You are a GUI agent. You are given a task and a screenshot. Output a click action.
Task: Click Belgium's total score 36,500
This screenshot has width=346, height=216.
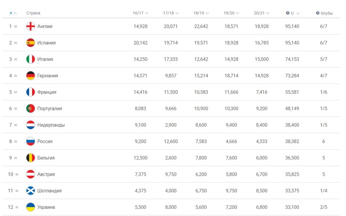point(292,158)
